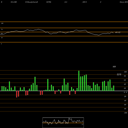Screen dimensions: 128x128
Task: Click the MR axis label 100
Action: pyautogui.click(x=125, y=72)
